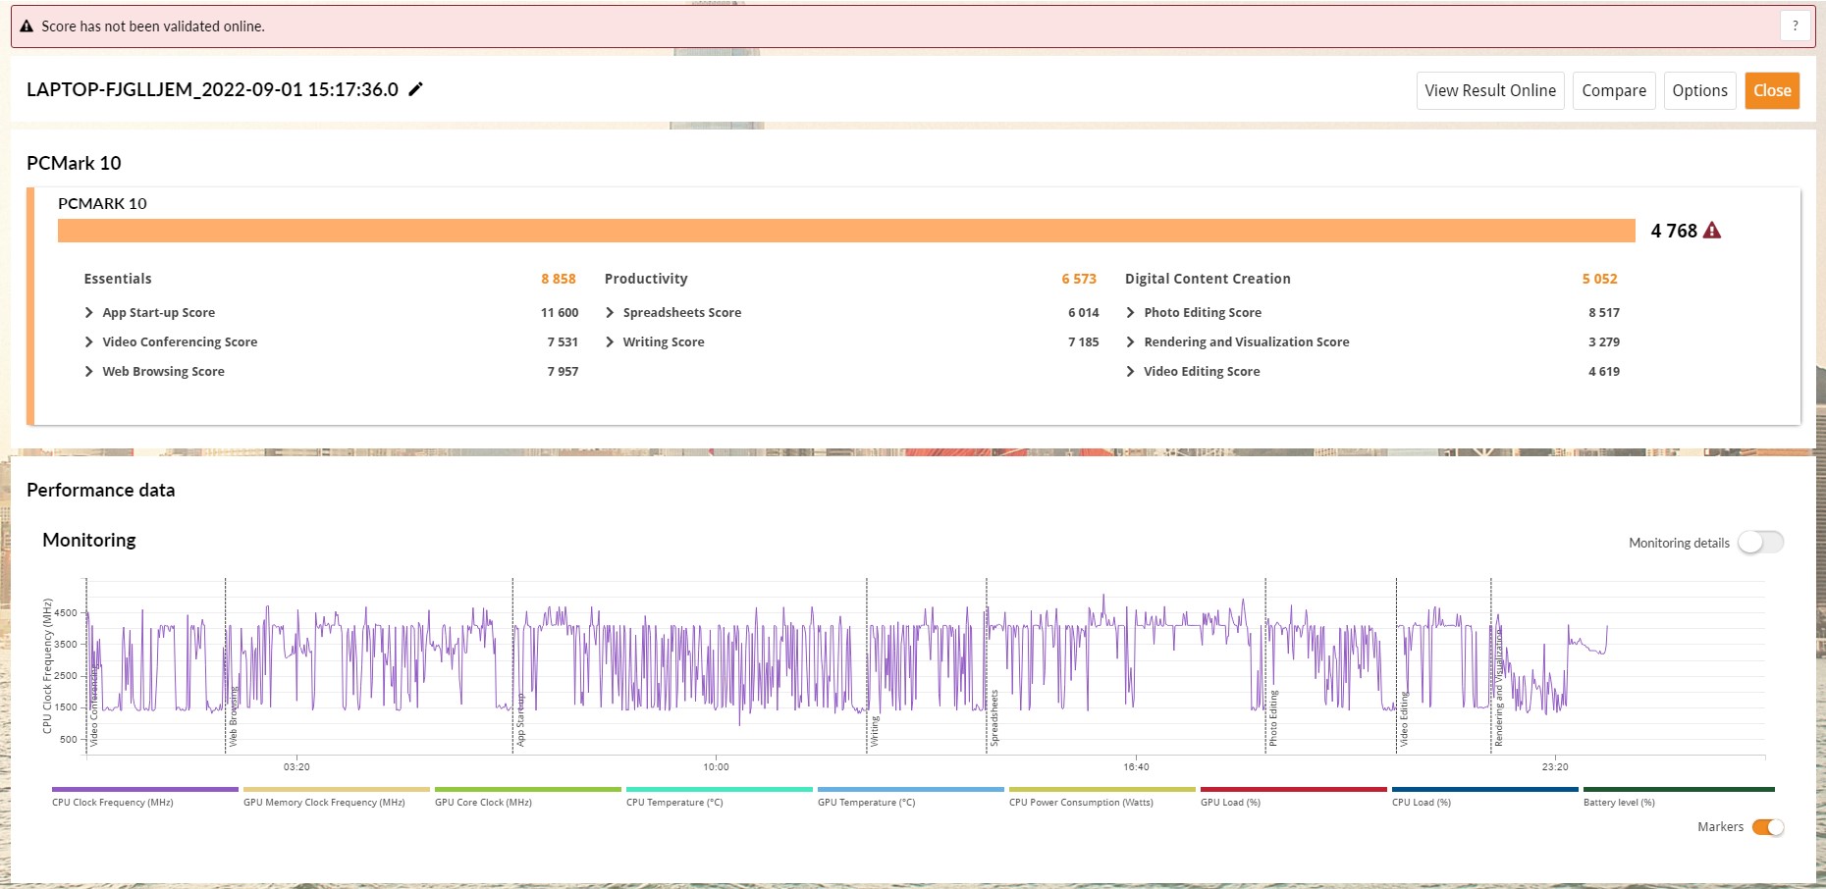This screenshot has width=1826, height=889.
Task: Toggle the Monitoring details switch
Action: 1759,543
